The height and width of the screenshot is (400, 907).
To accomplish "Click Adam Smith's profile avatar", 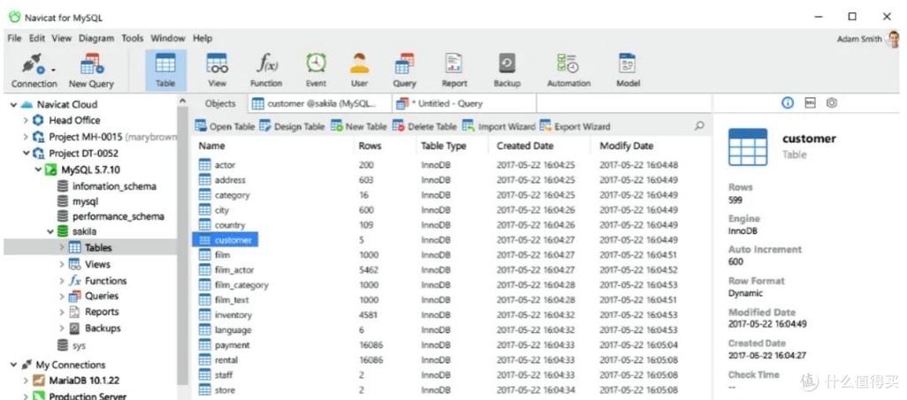I will [895, 40].
